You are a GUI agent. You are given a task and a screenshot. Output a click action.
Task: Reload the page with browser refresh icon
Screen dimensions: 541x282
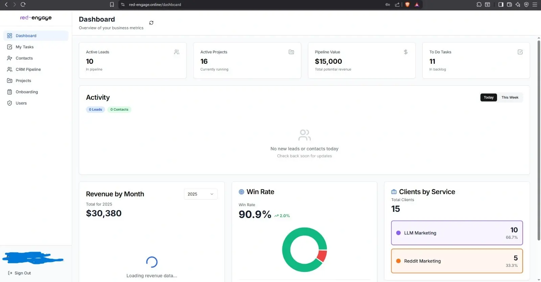point(23,4)
